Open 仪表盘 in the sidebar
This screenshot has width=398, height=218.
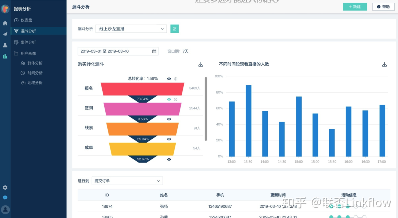point(26,20)
